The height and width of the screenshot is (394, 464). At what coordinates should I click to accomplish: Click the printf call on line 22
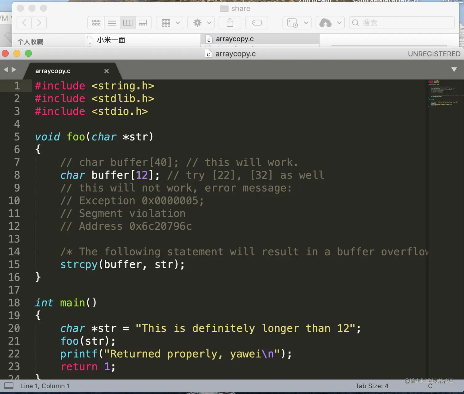tap(176, 354)
